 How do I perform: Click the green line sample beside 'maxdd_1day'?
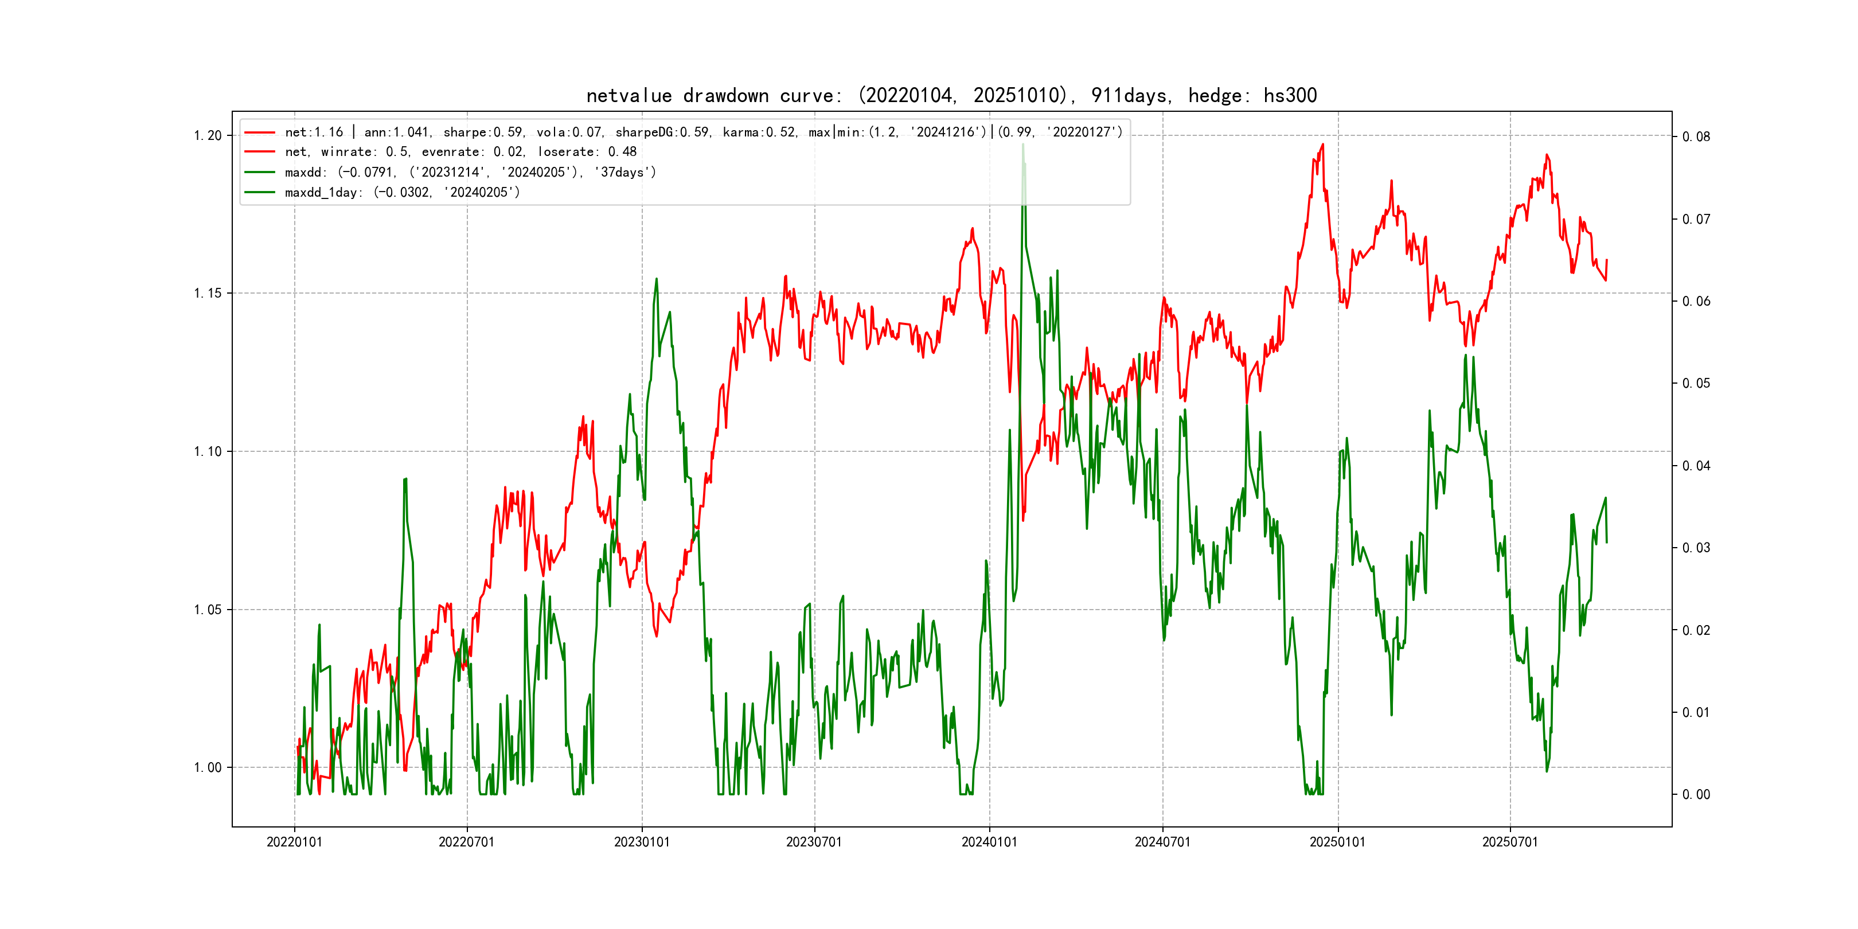[260, 193]
